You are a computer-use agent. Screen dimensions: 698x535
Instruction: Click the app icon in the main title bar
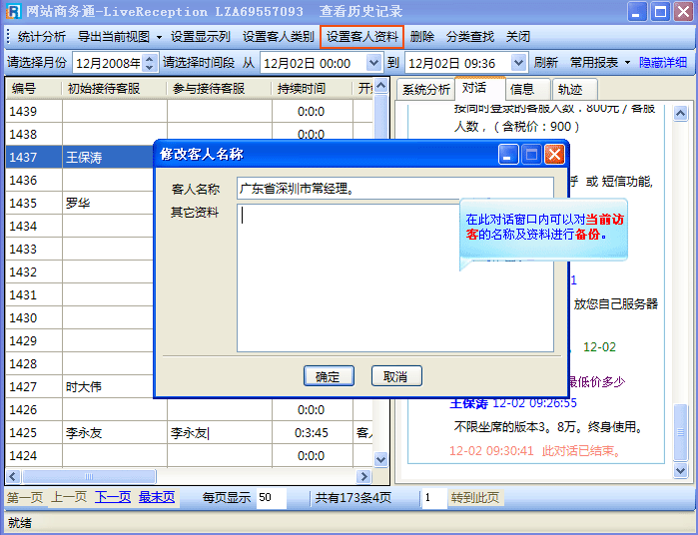click(x=12, y=12)
